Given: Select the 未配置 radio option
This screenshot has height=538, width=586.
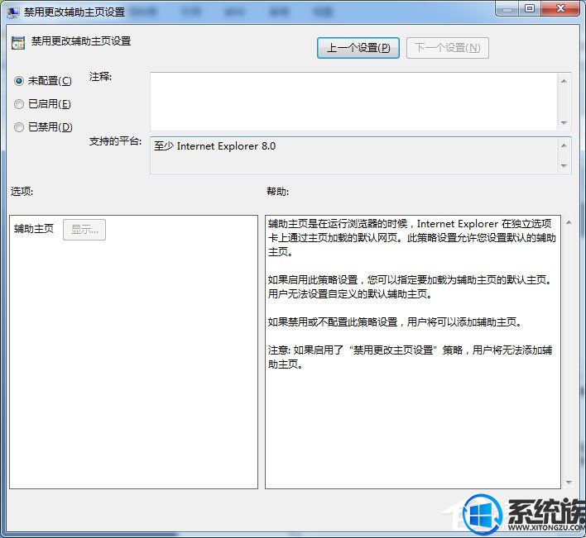Looking at the screenshot, I should [19, 81].
